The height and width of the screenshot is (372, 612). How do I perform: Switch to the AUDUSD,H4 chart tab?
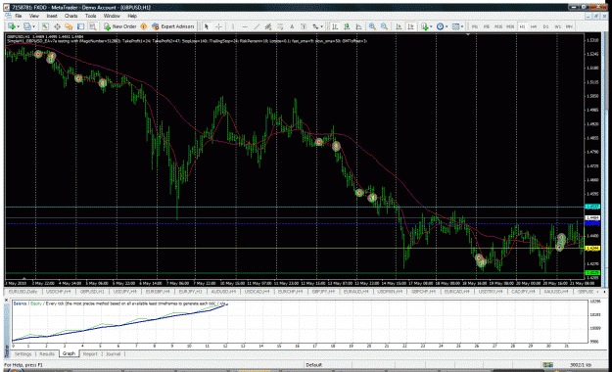223,292
